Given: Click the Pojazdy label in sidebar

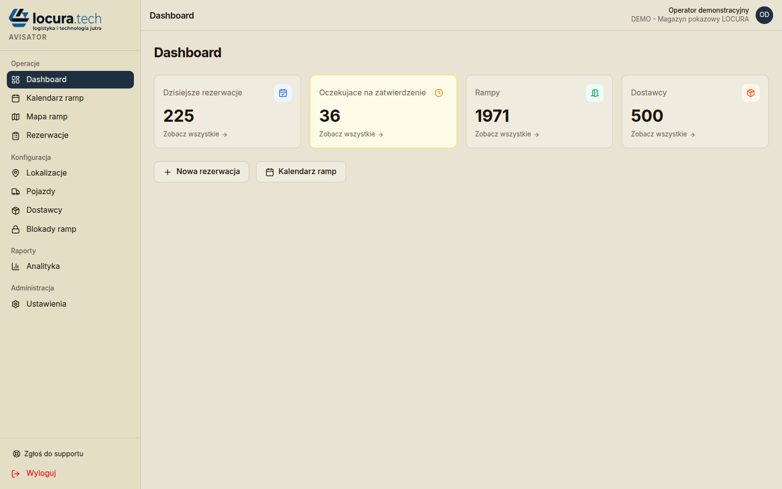Looking at the screenshot, I should [x=41, y=192].
